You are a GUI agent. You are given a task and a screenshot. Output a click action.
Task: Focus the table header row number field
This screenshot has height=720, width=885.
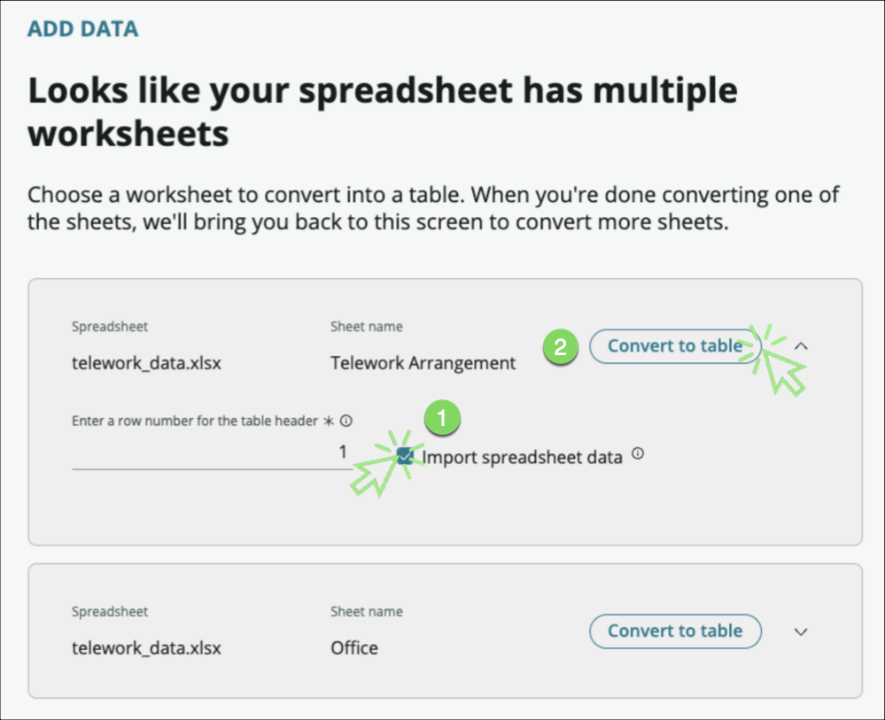click(x=211, y=453)
